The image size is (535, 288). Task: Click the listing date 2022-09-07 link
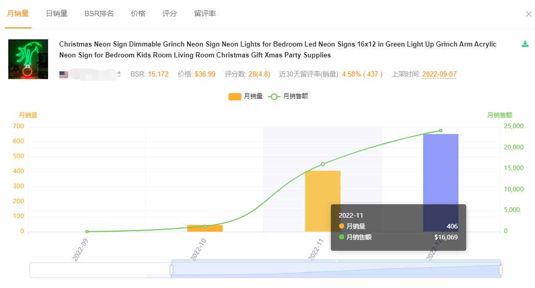439,74
